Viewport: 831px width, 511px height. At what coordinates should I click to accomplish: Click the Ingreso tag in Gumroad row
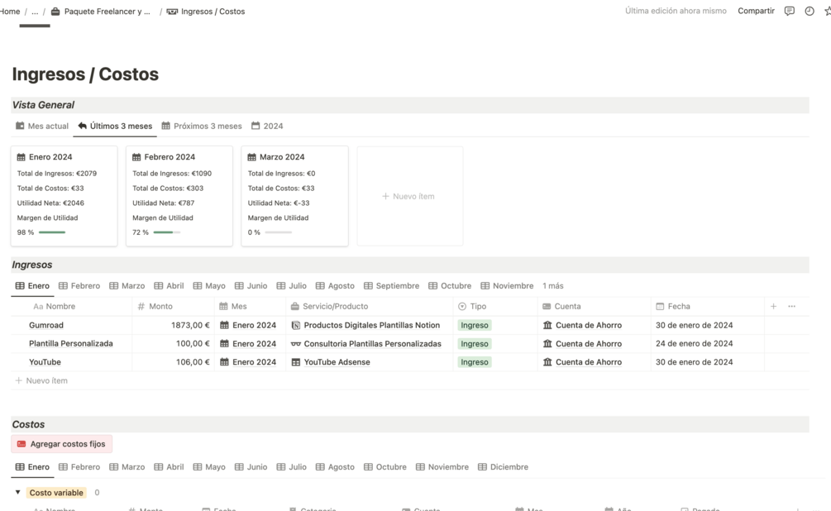(x=475, y=326)
